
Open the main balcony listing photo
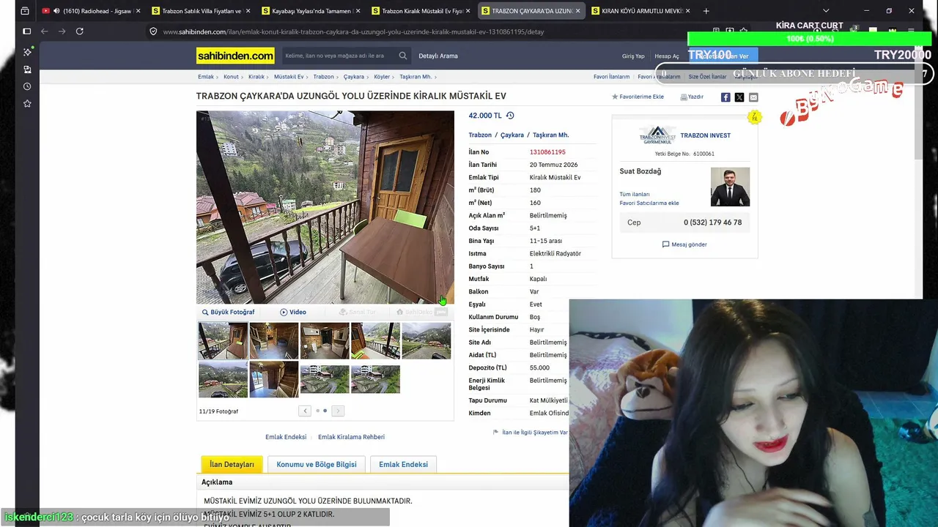(x=325, y=207)
